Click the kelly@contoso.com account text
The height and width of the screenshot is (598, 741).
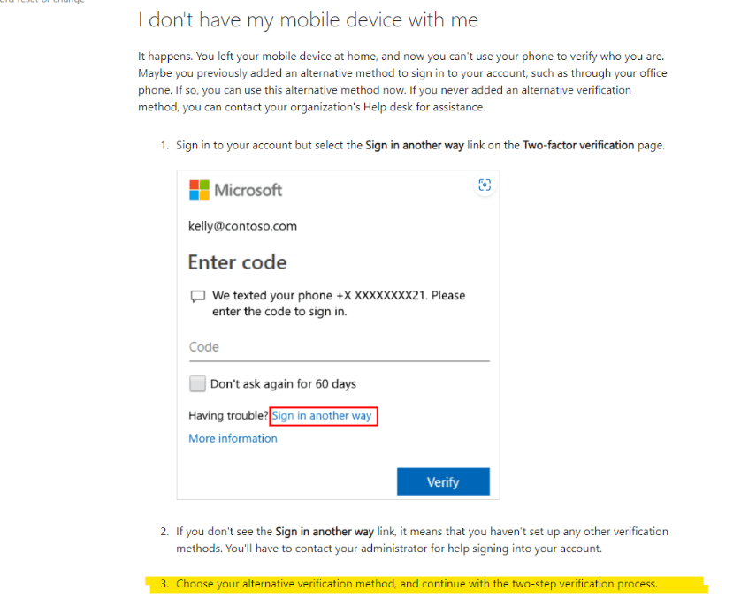tap(242, 226)
